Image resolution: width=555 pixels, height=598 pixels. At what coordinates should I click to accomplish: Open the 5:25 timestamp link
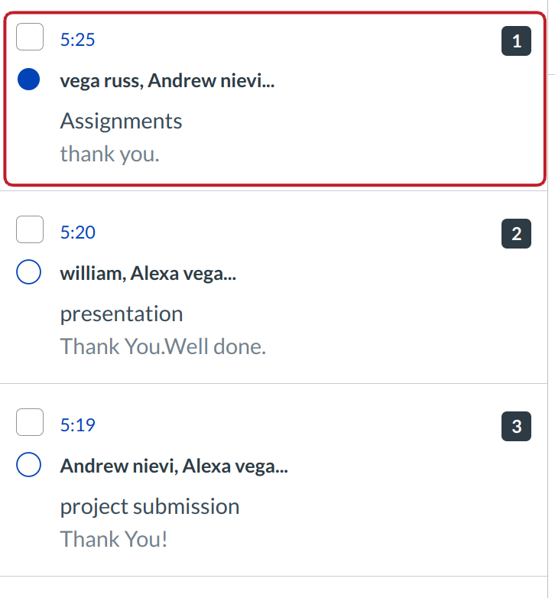[x=77, y=40]
